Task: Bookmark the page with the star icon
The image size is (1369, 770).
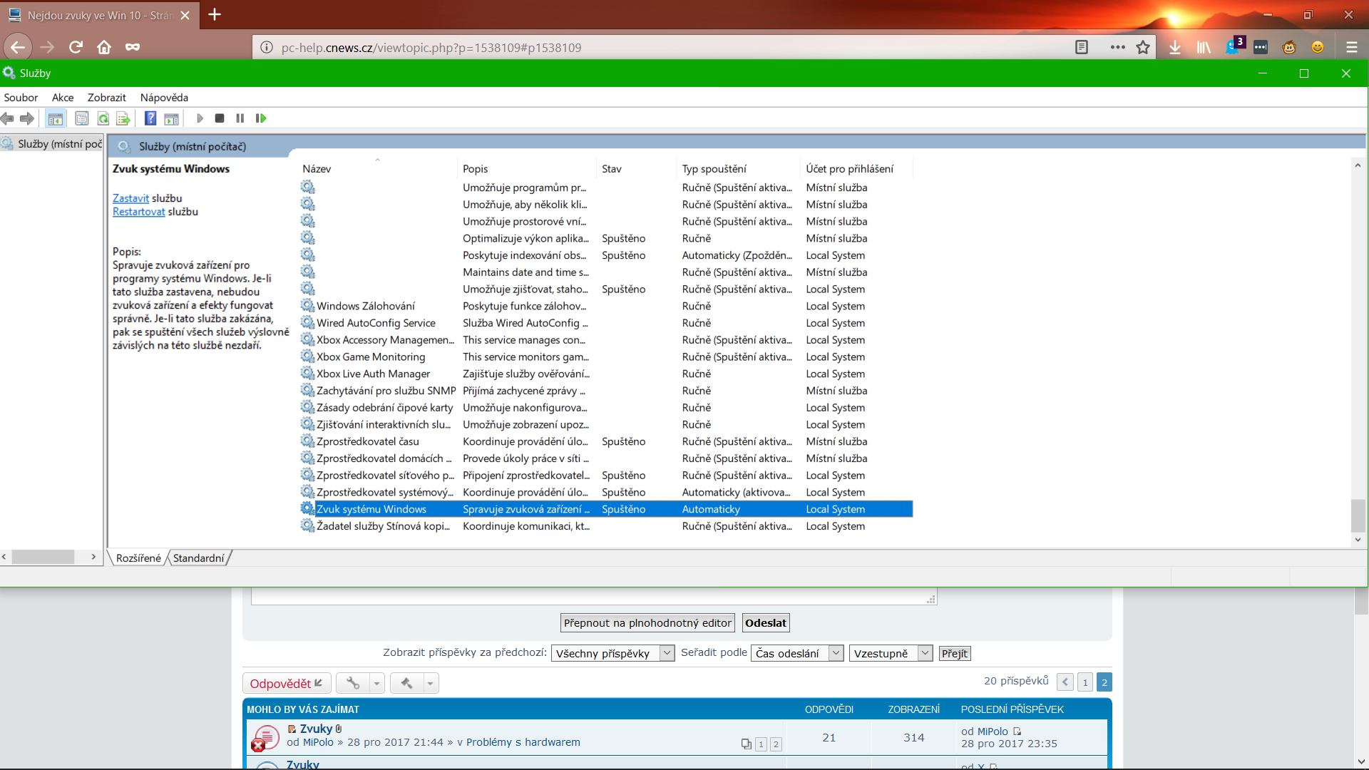Action: pos(1143,48)
